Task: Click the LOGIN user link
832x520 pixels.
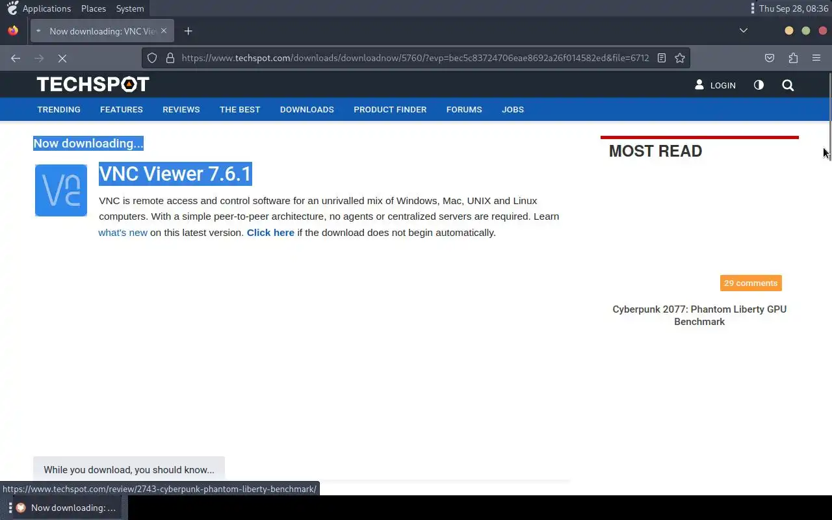Action: click(x=715, y=85)
